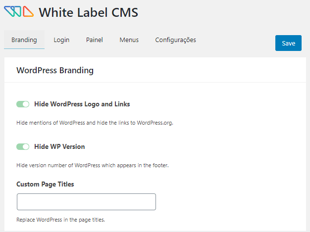Screen dimensions: 310x232
Task: Click the 'Replace WordPress in the page titles' hint
Action: click(60, 220)
